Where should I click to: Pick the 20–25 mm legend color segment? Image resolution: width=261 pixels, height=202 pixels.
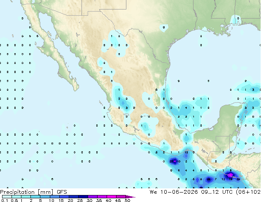point(73,197)
